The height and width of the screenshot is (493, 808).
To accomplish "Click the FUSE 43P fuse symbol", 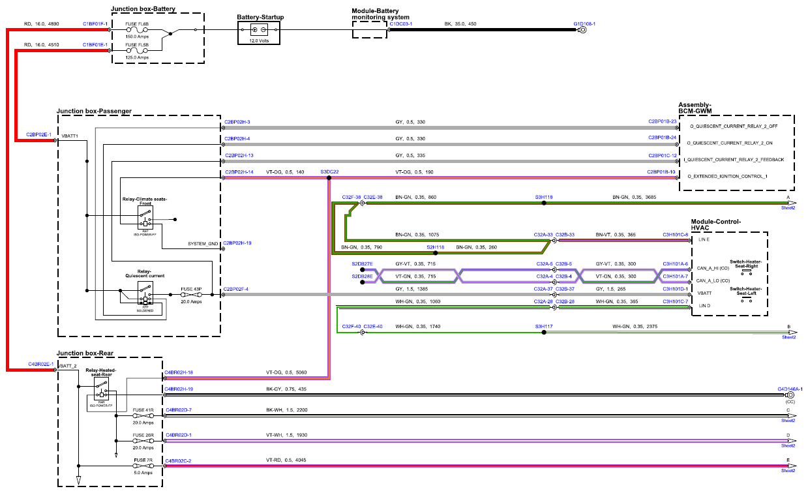I will point(191,295).
